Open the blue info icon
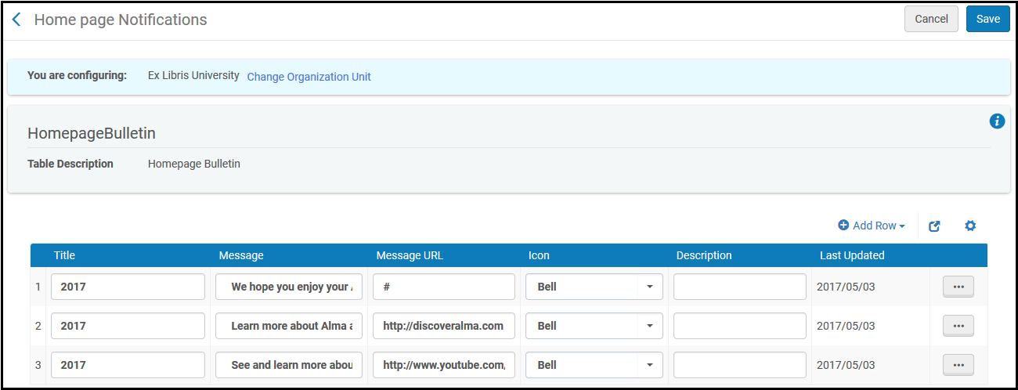 [x=997, y=121]
